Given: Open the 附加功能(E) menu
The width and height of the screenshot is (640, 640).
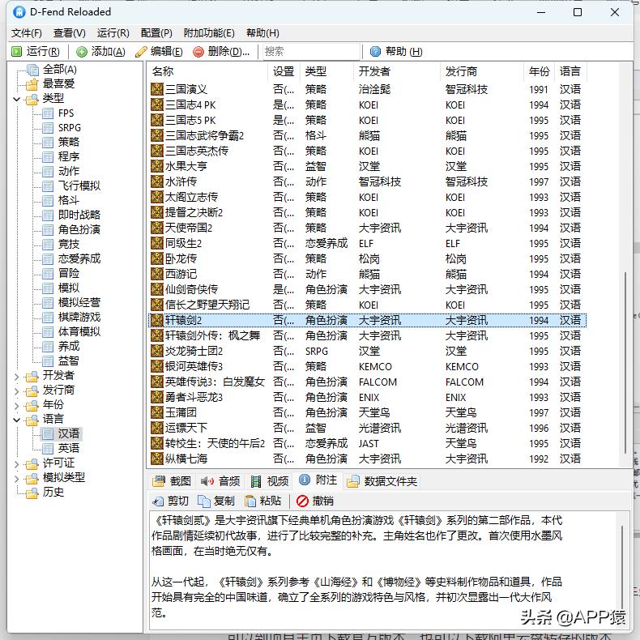Looking at the screenshot, I should pos(209,33).
